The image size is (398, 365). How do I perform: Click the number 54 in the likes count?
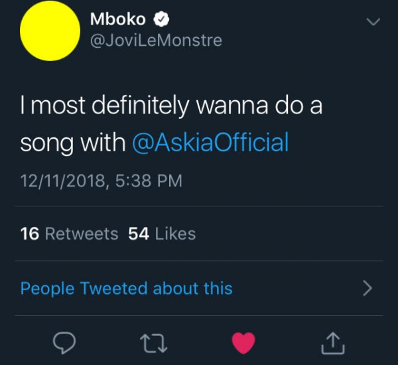[138, 234]
